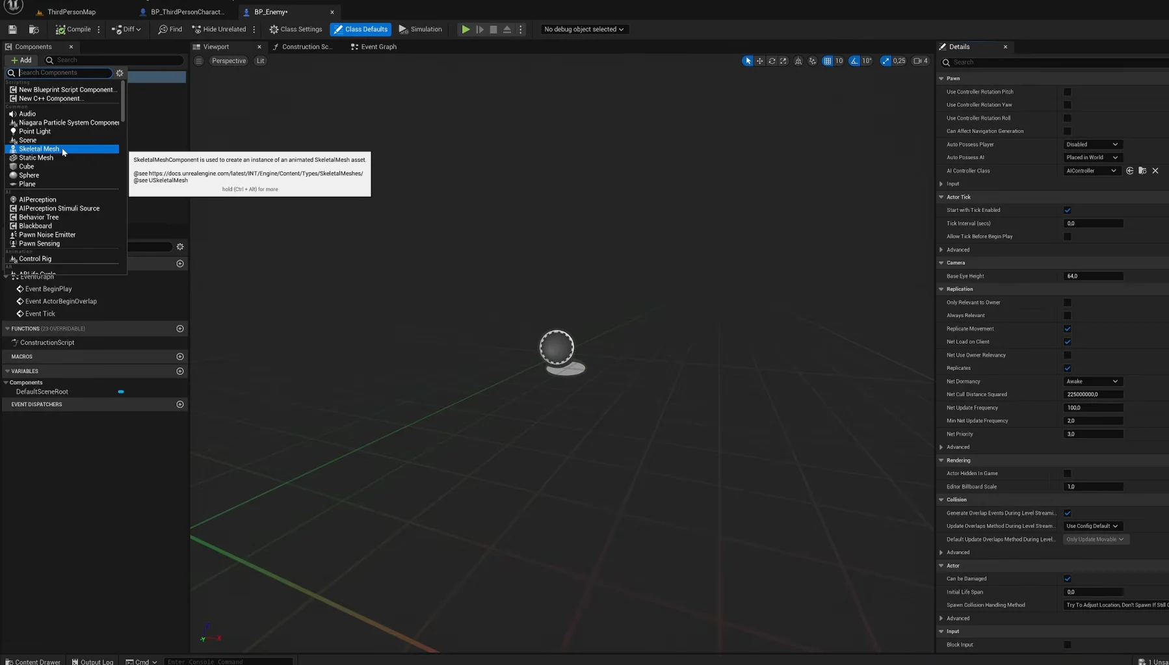Click the surface snapping icon

(813, 61)
